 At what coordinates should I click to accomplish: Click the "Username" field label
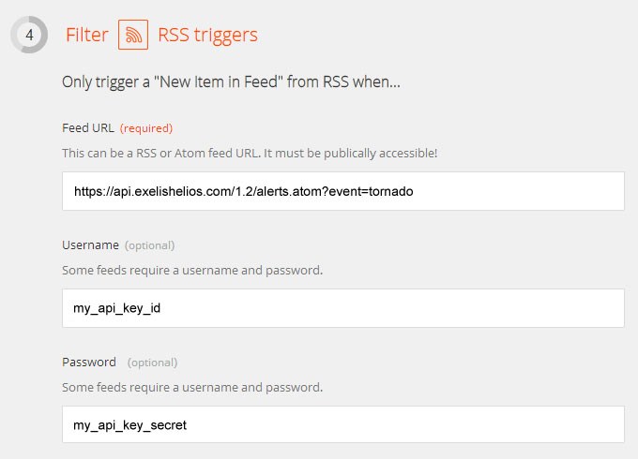click(x=90, y=244)
